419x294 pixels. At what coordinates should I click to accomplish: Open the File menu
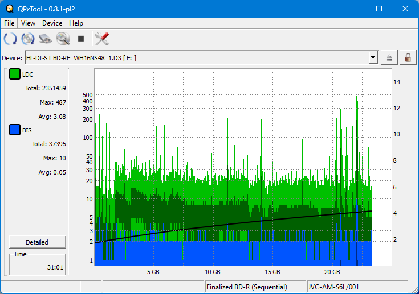(x=9, y=23)
